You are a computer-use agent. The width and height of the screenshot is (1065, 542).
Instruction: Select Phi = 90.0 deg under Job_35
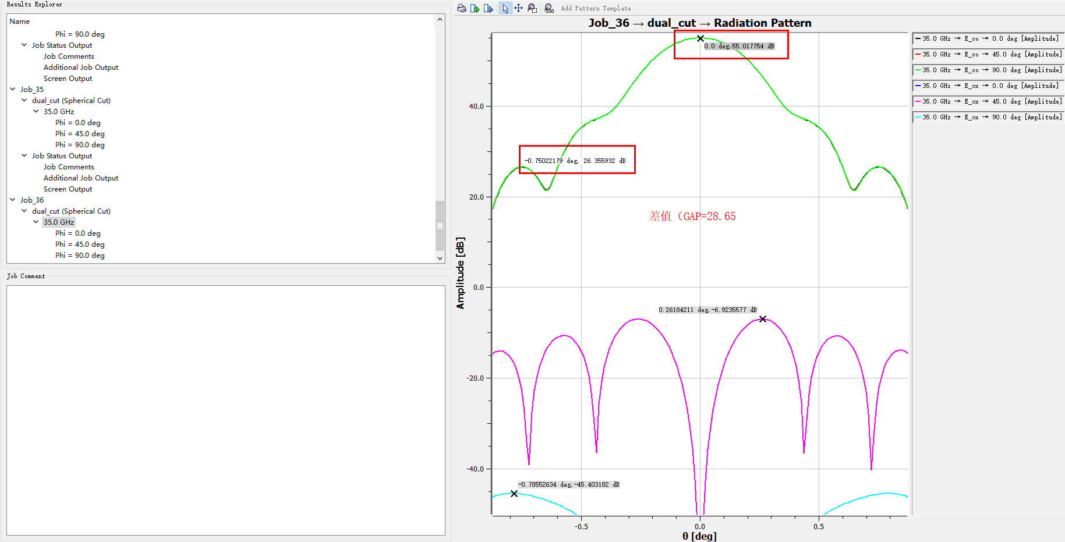pos(80,144)
